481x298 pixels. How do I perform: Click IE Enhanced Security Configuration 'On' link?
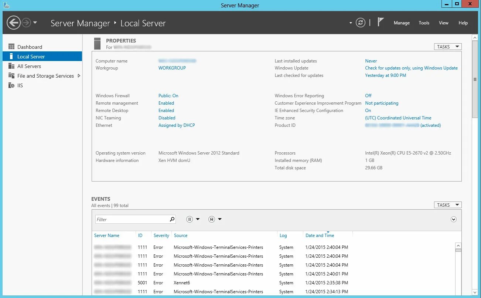click(368, 111)
